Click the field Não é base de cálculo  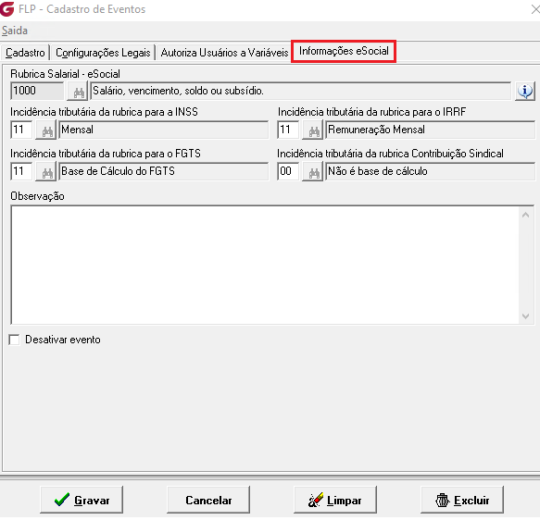[431, 171]
